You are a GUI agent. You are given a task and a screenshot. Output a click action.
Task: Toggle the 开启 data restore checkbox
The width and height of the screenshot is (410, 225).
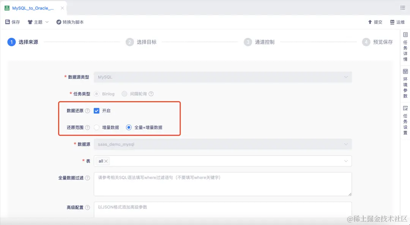click(x=96, y=111)
